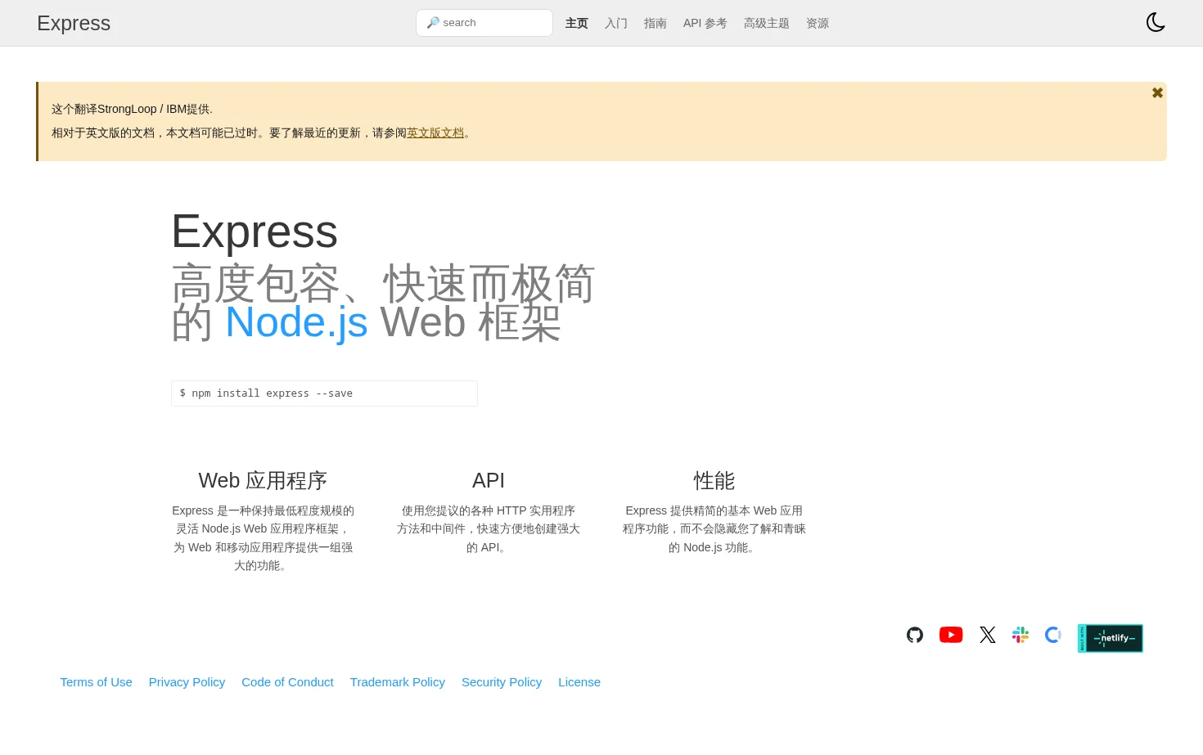1203x755 pixels.
Task: Open Privacy Policy link
Action: pyautogui.click(x=187, y=682)
